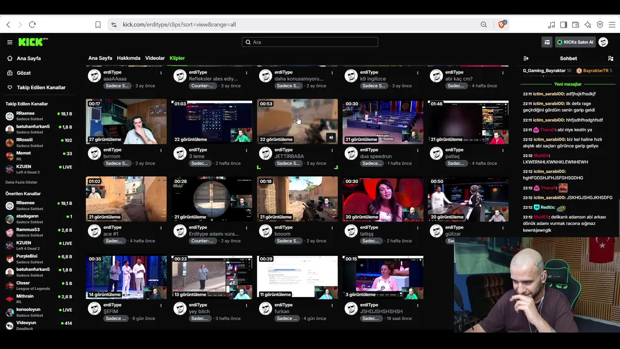Click the BayraktarTR name atop the chat

click(596, 71)
